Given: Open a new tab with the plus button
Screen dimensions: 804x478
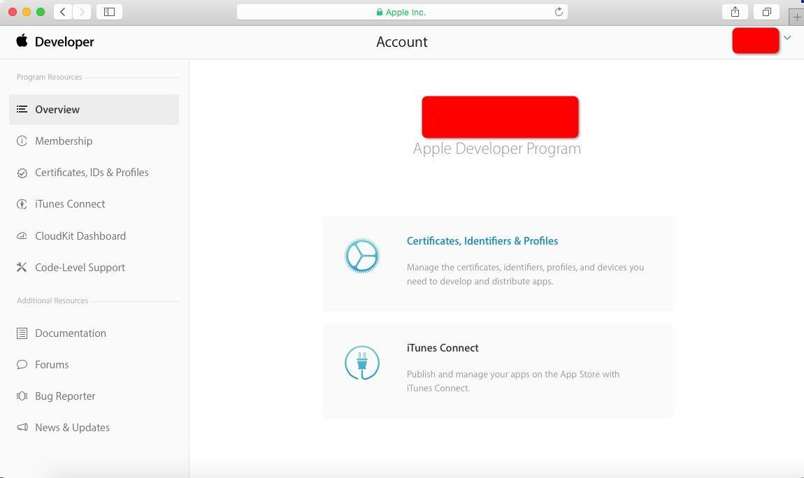Looking at the screenshot, I should (x=797, y=17).
